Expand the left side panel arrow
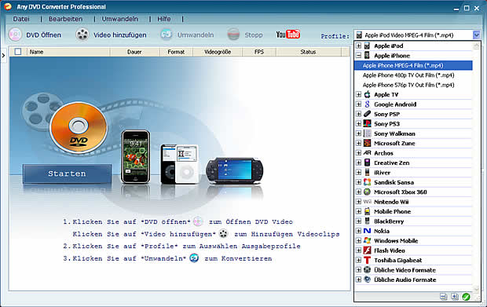487x307 pixels. click(x=3, y=56)
